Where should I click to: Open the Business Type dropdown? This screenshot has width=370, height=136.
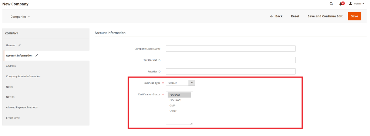(x=180, y=83)
